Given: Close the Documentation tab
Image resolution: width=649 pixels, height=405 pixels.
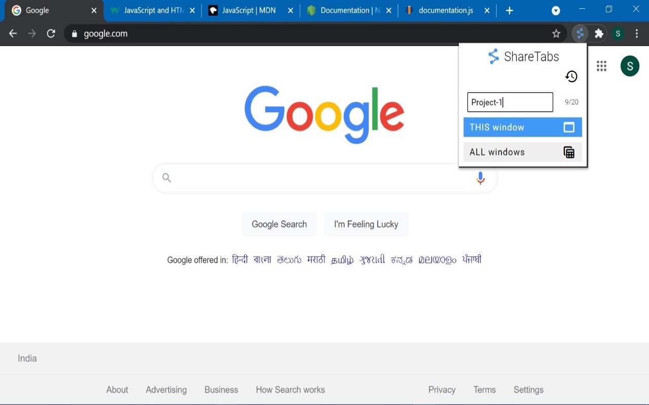Looking at the screenshot, I should (x=388, y=10).
